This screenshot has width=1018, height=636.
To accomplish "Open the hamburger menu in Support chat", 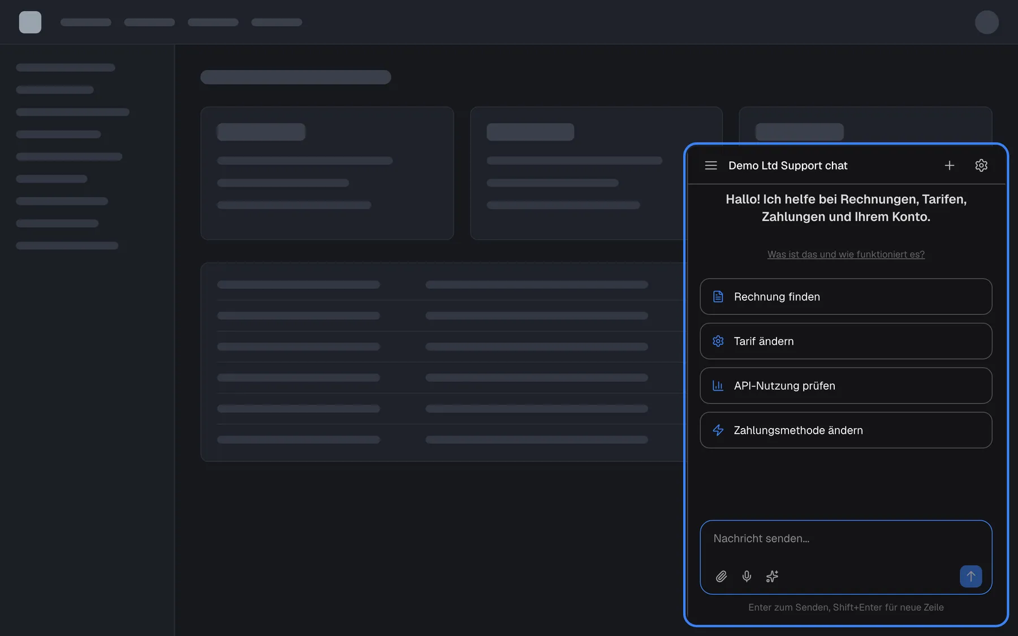I will click(711, 165).
